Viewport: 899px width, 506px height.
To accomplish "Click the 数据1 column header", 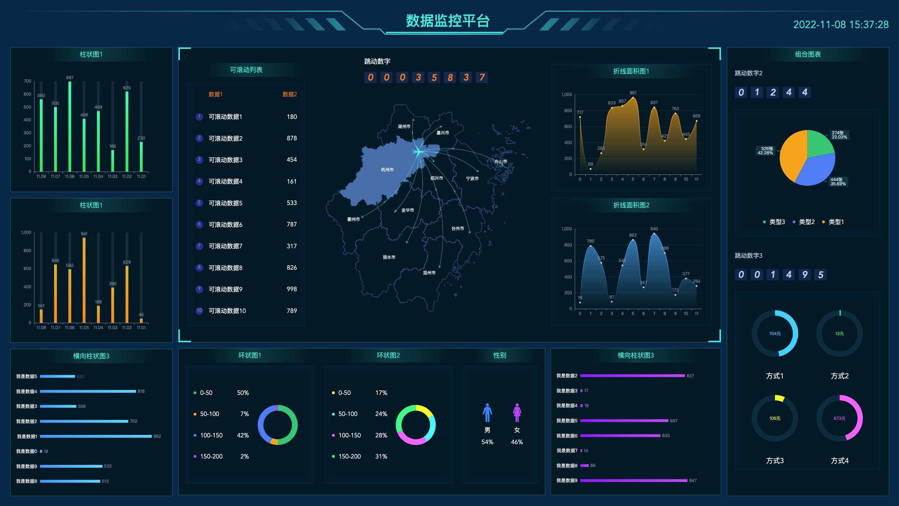I will 215,94.
